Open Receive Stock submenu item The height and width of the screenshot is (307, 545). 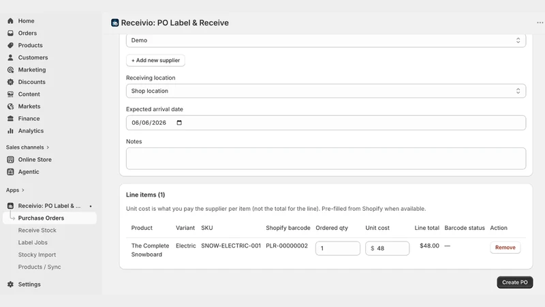click(x=37, y=230)
